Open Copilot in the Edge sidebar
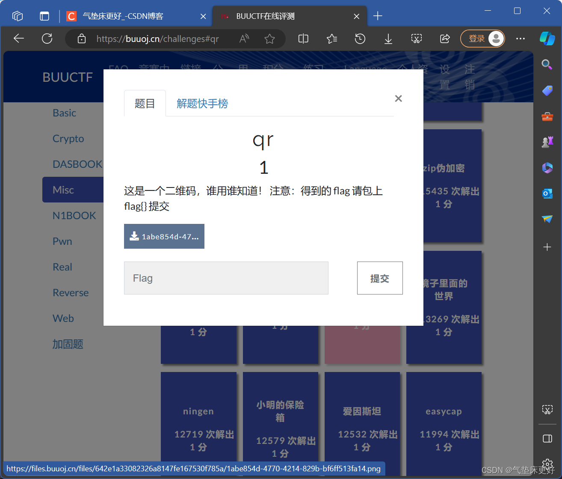 [547, 39]
